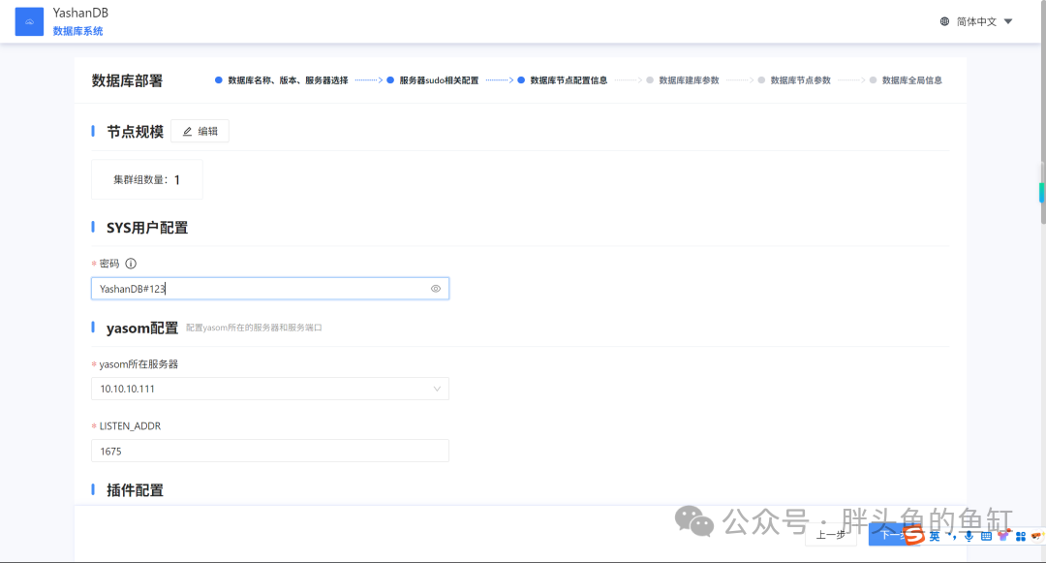Open the 简体中文 language dropdown arrow

1008,21
